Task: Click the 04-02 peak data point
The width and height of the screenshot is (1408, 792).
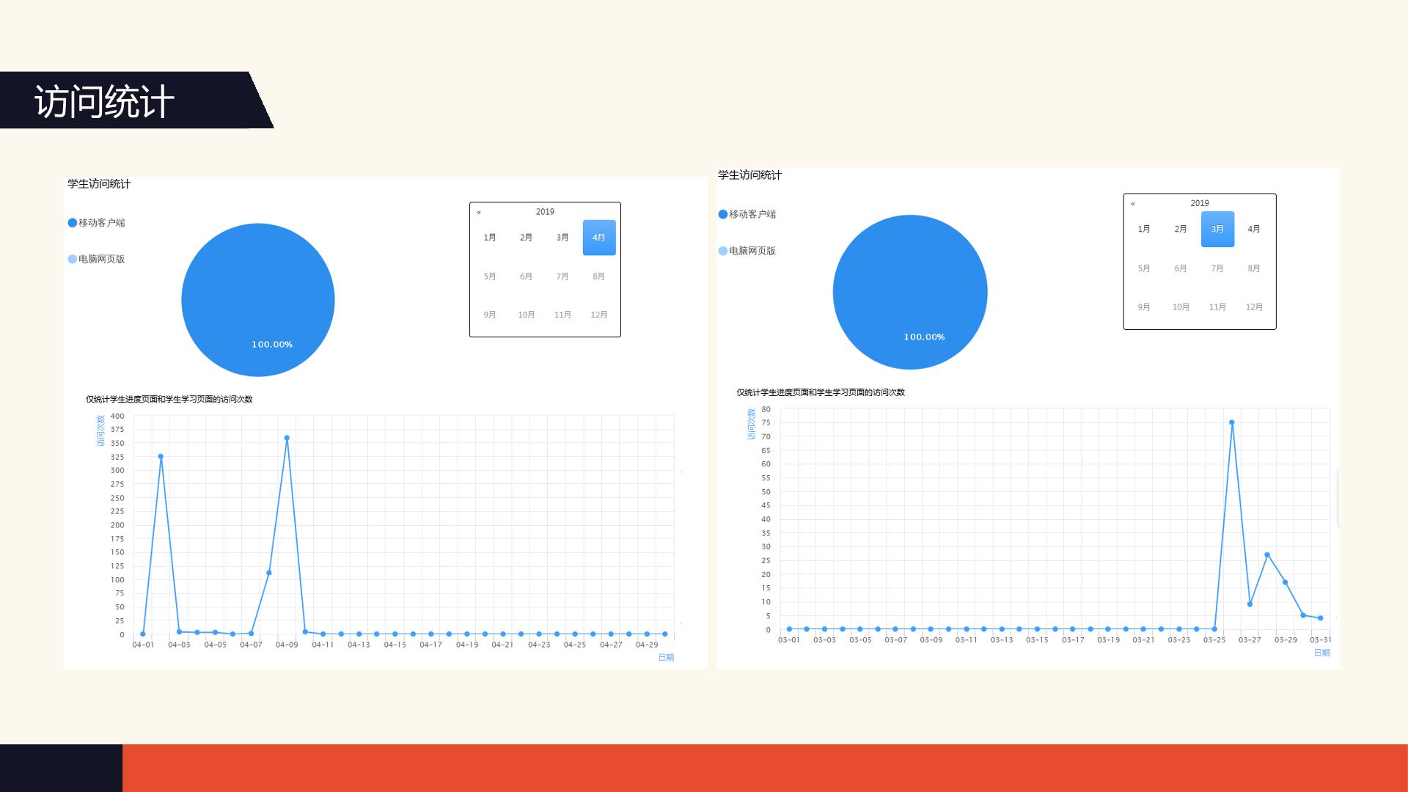Action: (x=161, y=456)
